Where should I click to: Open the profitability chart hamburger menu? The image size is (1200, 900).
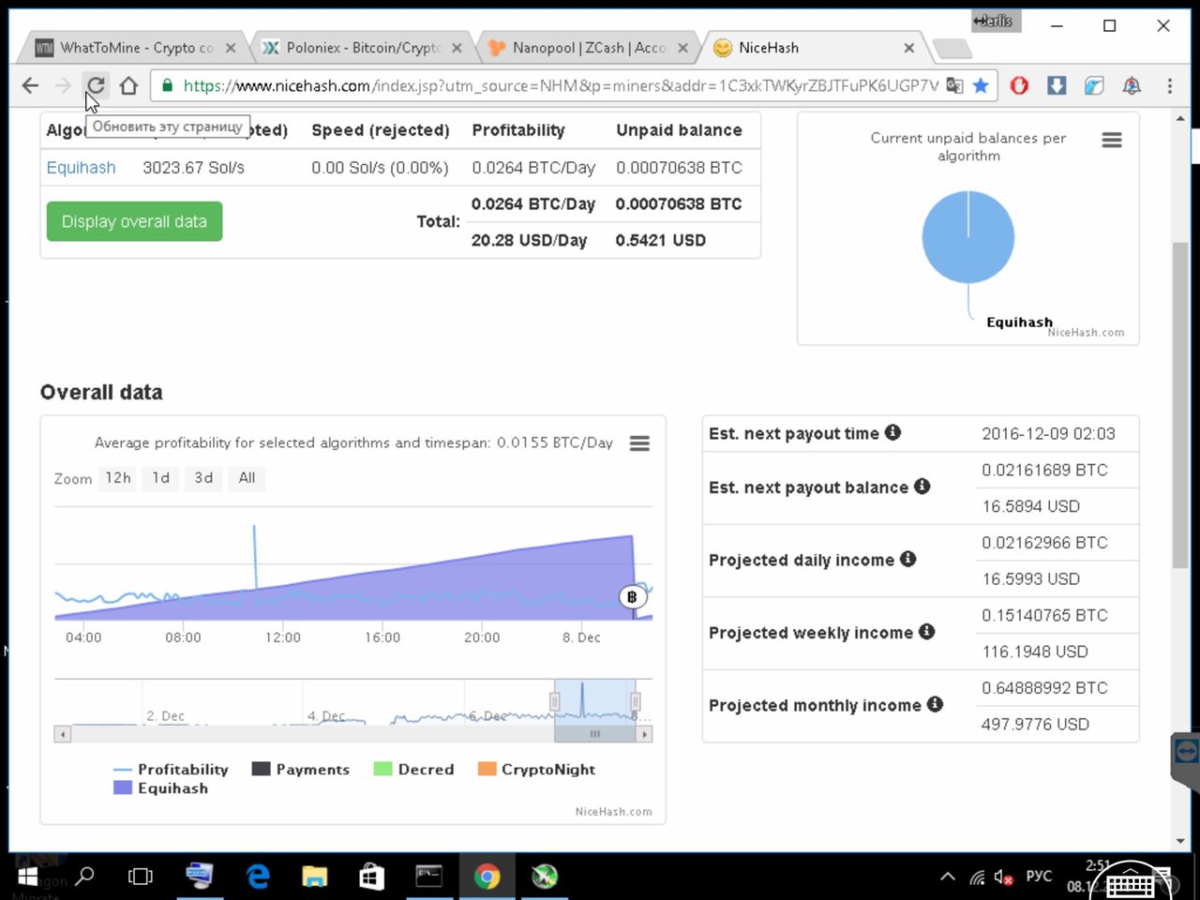point(639,443)
